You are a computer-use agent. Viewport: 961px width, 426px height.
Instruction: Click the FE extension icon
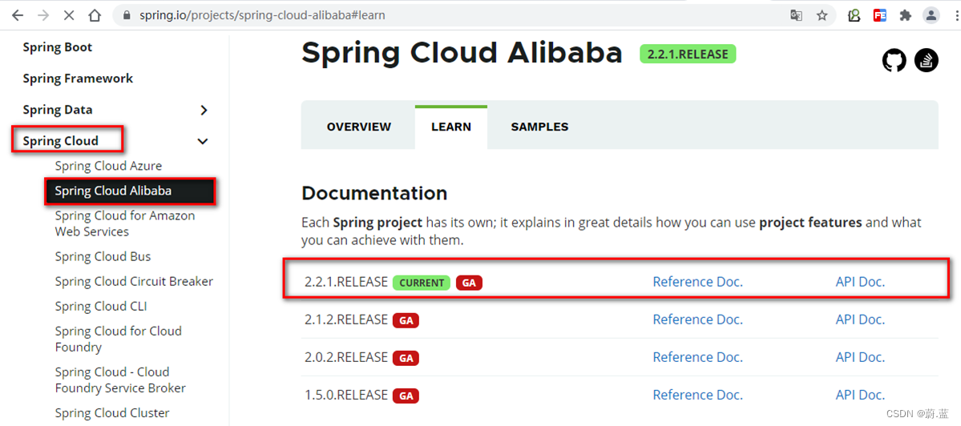point(880,15)
